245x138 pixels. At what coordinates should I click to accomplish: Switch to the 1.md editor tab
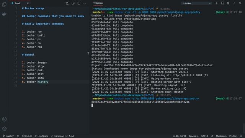(x=17, y=3)
